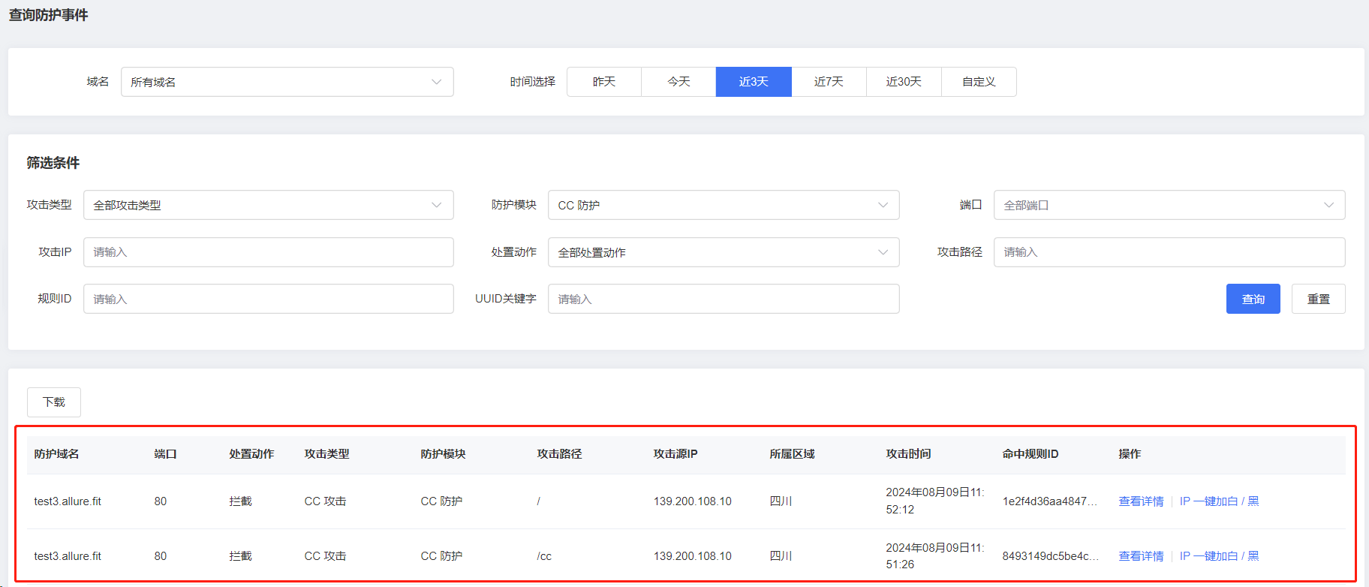Click IP 一键加白/黑 for rule 1e2f4d36aa4847
This screenshot has height=587, width=1369.
(1219, 501)
